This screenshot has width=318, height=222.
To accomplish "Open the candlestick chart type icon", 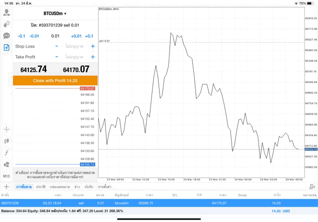I will (x=6, y=141).
